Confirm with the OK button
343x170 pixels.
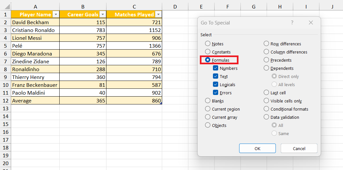[x=257, y=148]
